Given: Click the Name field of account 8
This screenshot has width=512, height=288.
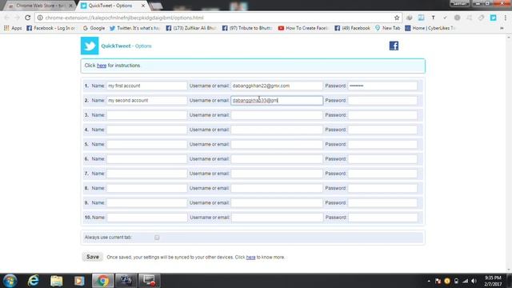Looking at the screenshot, I should pyautogui.click(x=147, y=189).
